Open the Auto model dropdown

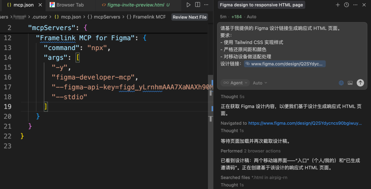[x=260, y=83]
